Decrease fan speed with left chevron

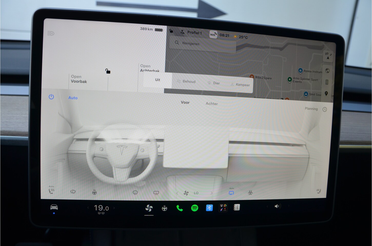(177, 193)
